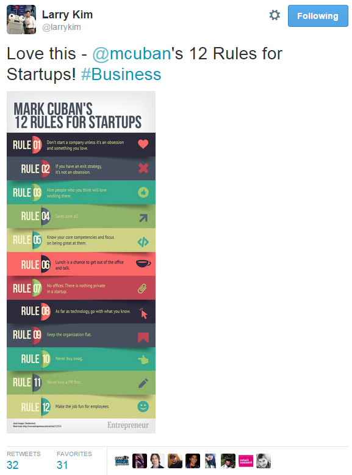Click the coffee cup icon on Rule 06

tap(143, 263)
